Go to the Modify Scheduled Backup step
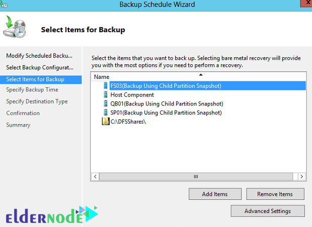312x227 pixels. click(39, 56)
